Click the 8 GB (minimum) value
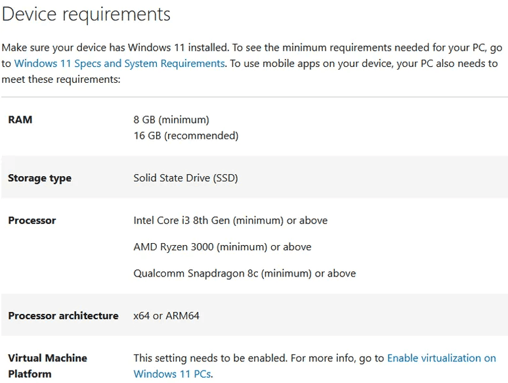Viewport: 508px width, 383px height. click(171, 120)
